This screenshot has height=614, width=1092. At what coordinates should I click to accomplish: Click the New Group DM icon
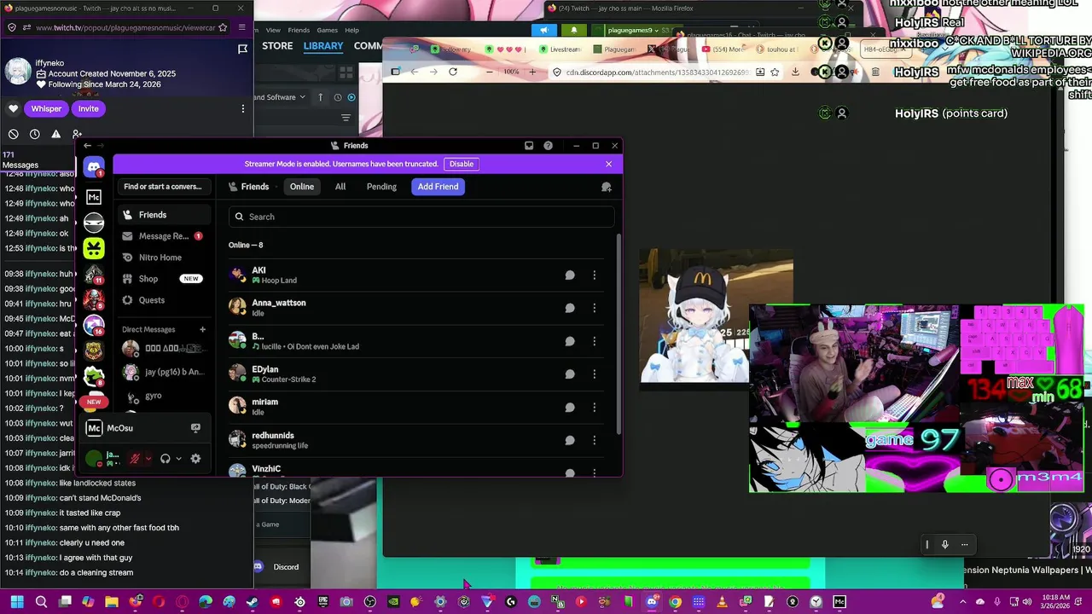pos(607,187)
